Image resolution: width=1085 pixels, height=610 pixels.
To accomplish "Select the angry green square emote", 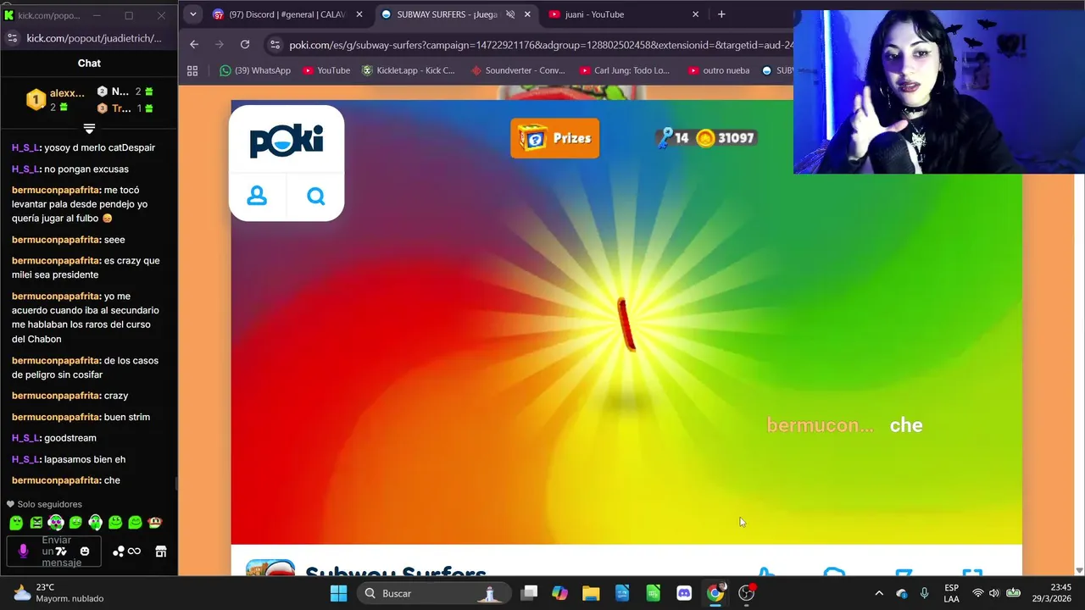I will (36, 523).
